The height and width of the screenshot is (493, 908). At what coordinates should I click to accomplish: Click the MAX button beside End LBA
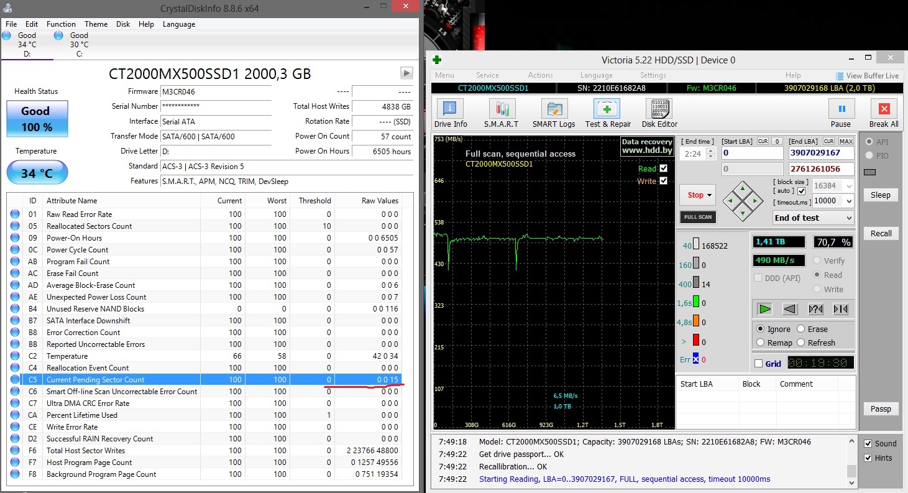tap(846, 142)
